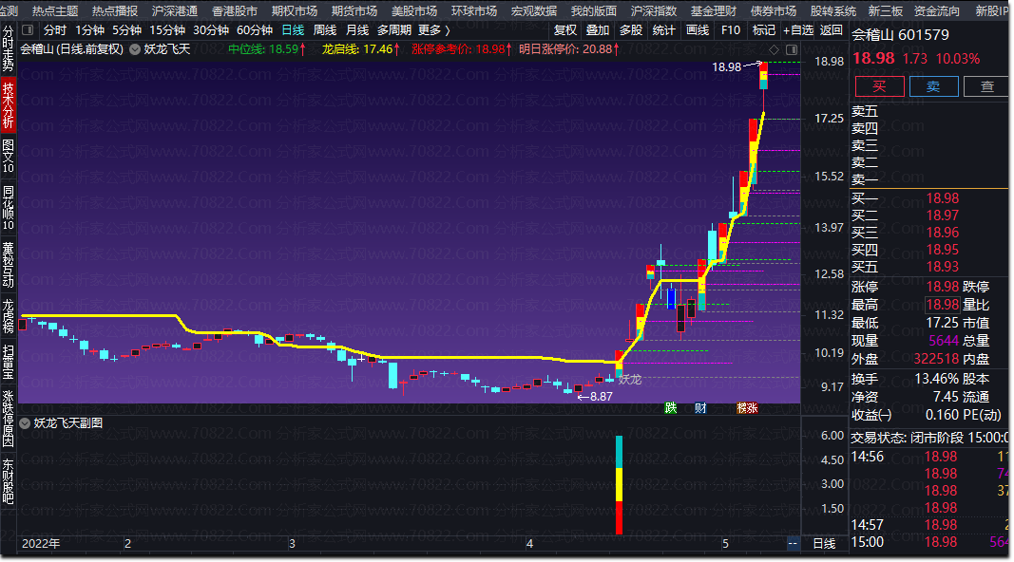Open the 多股 view
The width and height of the screenshot is (1014, 562).
coord(630,30)
